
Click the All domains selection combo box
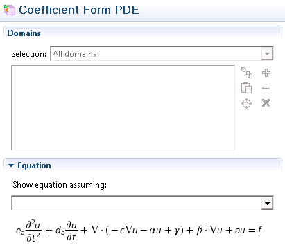point(162,54)
